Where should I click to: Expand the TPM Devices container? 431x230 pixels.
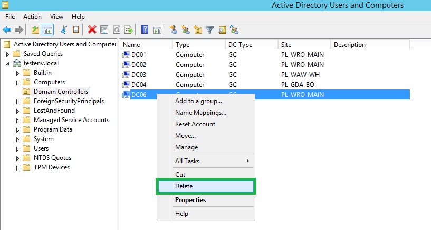tap(17, 168)
